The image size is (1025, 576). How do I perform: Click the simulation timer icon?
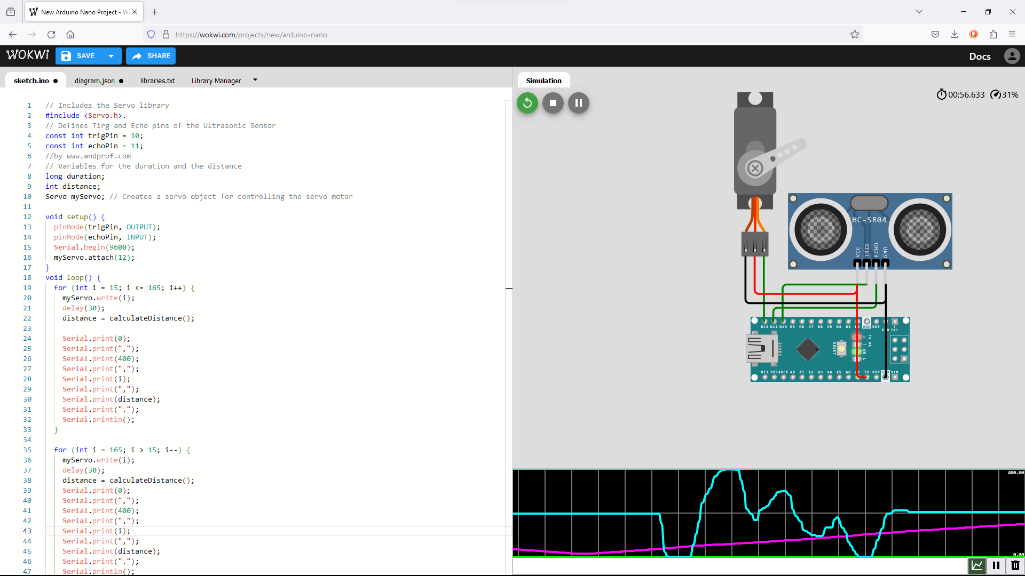[941, 94]
